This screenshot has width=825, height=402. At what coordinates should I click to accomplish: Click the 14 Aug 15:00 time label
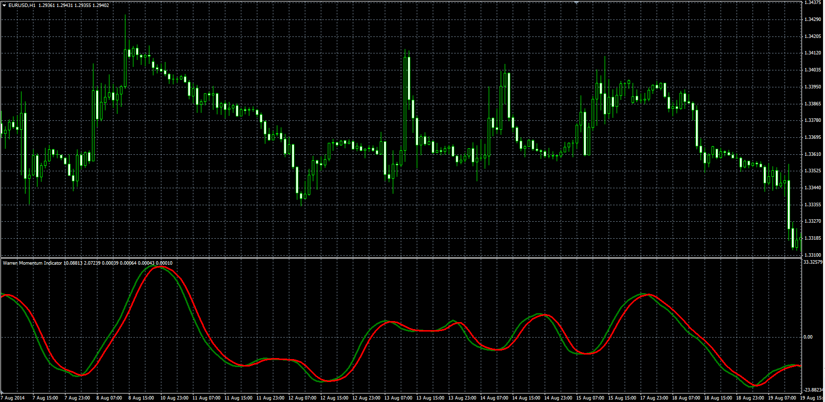pos(526,399)
